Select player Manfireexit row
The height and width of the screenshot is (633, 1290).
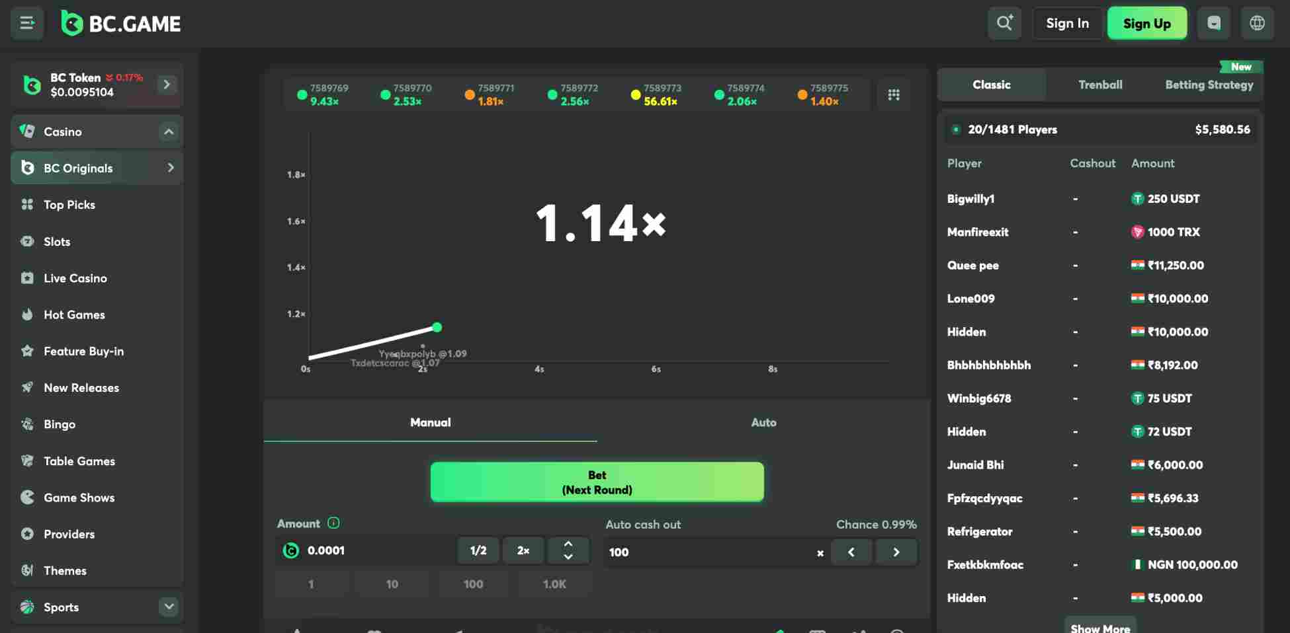pos(1099,232)
